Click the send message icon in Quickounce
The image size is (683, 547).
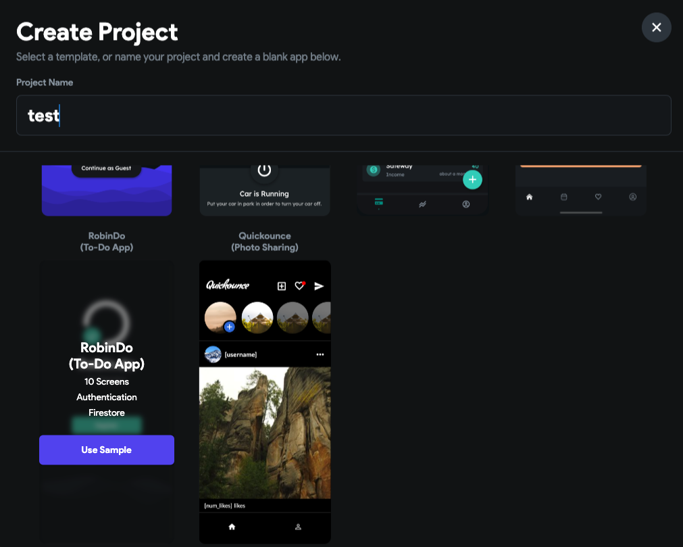[319, 286]
